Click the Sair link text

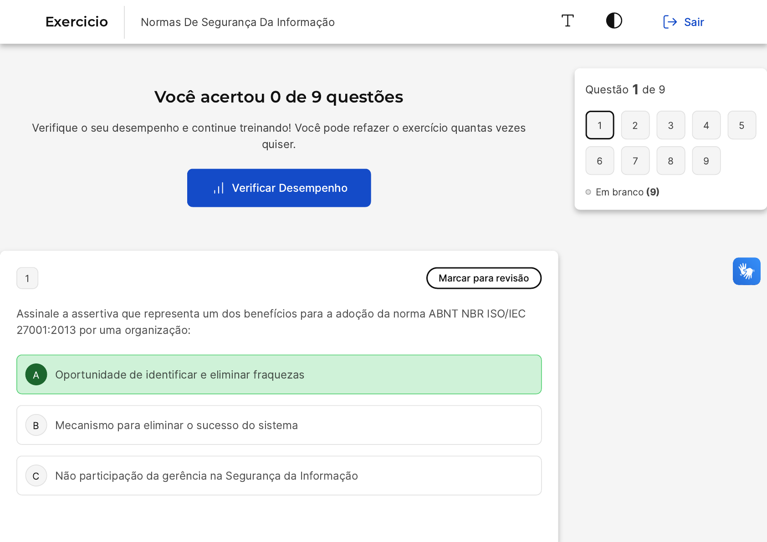(694, 22)
